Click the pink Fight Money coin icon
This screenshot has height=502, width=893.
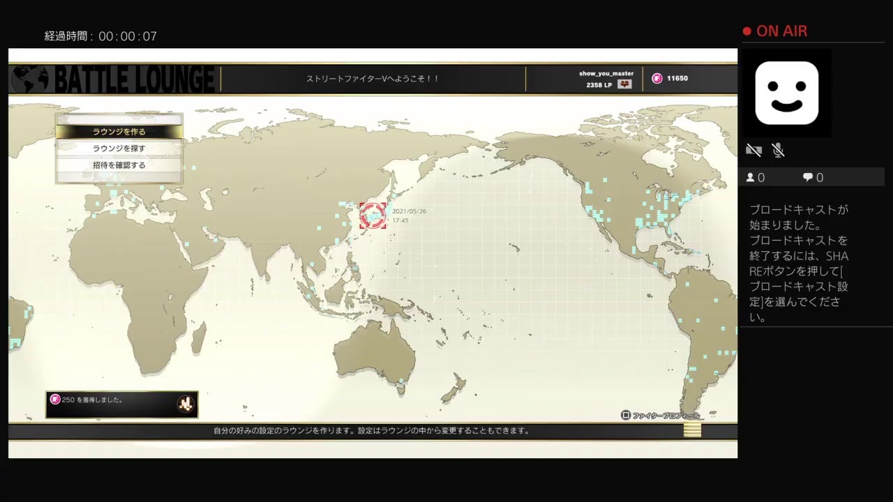tap(656, 79)
